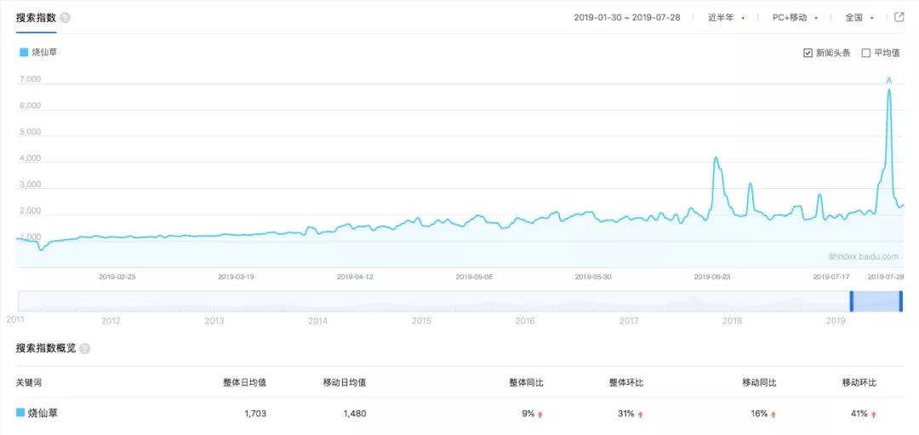Click the 烧仙草 keyword in overview table
Image resolution: width=919 pixels, height=435 pixels.
point(43,413)
